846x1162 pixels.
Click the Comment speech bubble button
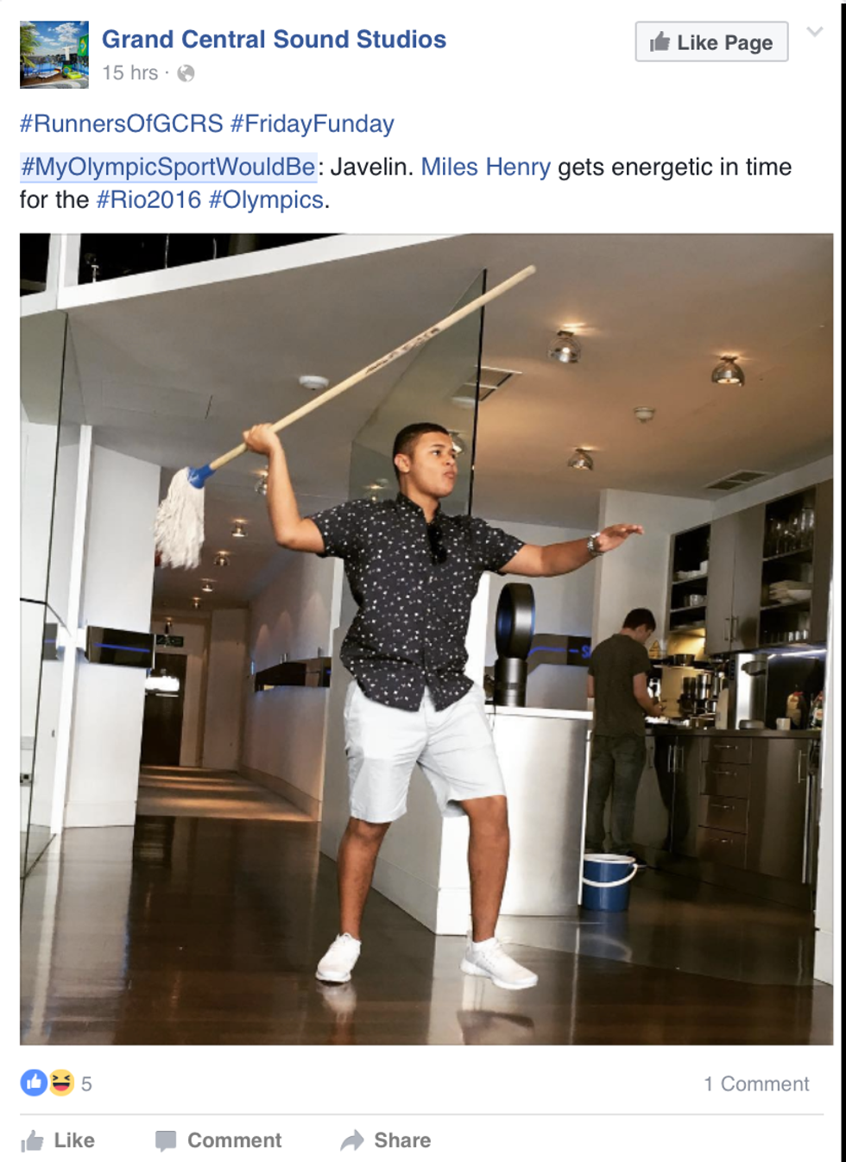[x=218, y=1140]
